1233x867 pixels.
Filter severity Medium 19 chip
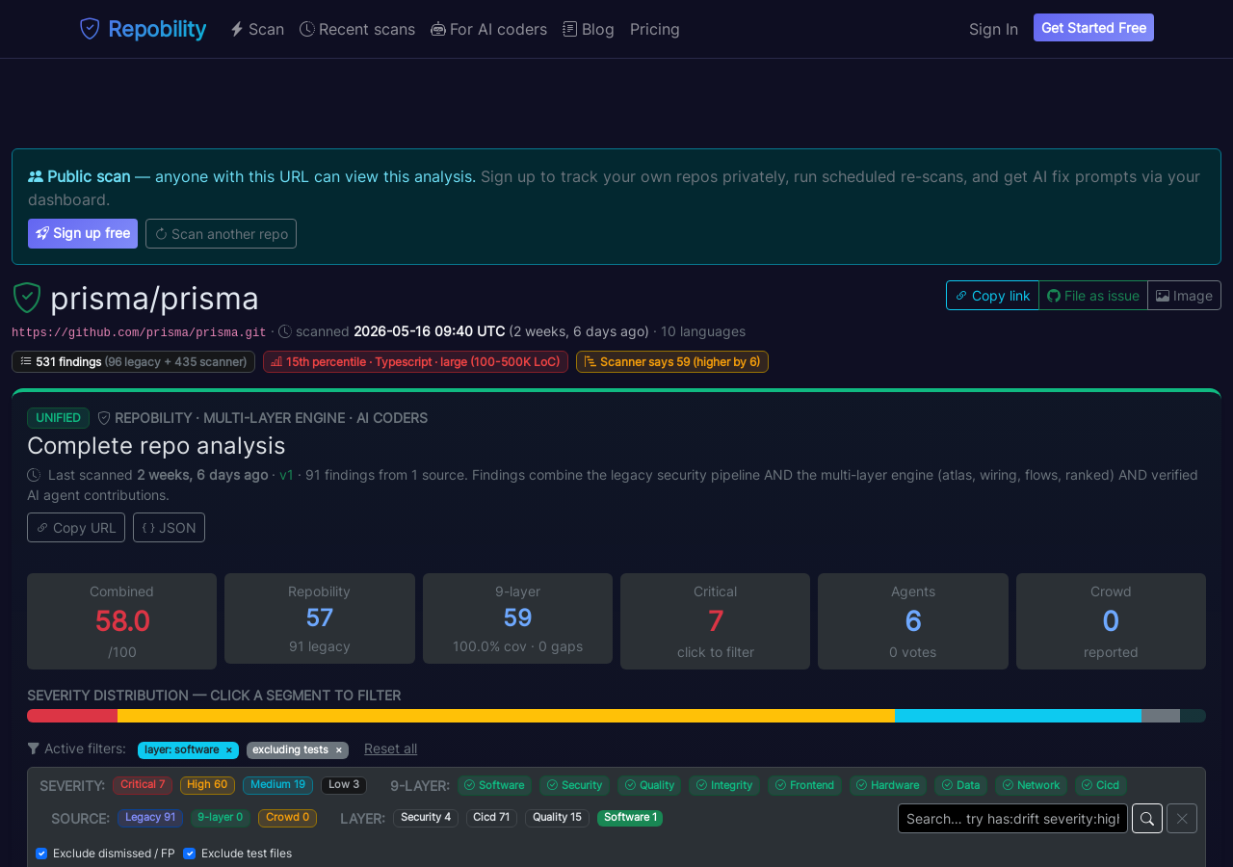point(278,785)
